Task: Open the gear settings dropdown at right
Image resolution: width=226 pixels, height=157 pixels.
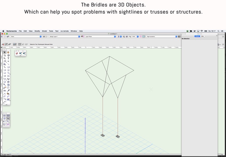Action: (219, 45)
